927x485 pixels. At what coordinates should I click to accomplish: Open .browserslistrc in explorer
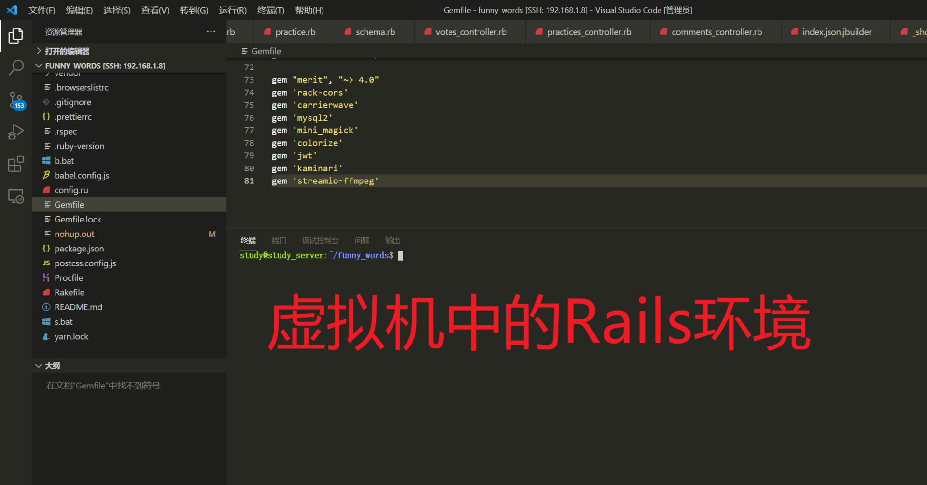pos(129,87)
